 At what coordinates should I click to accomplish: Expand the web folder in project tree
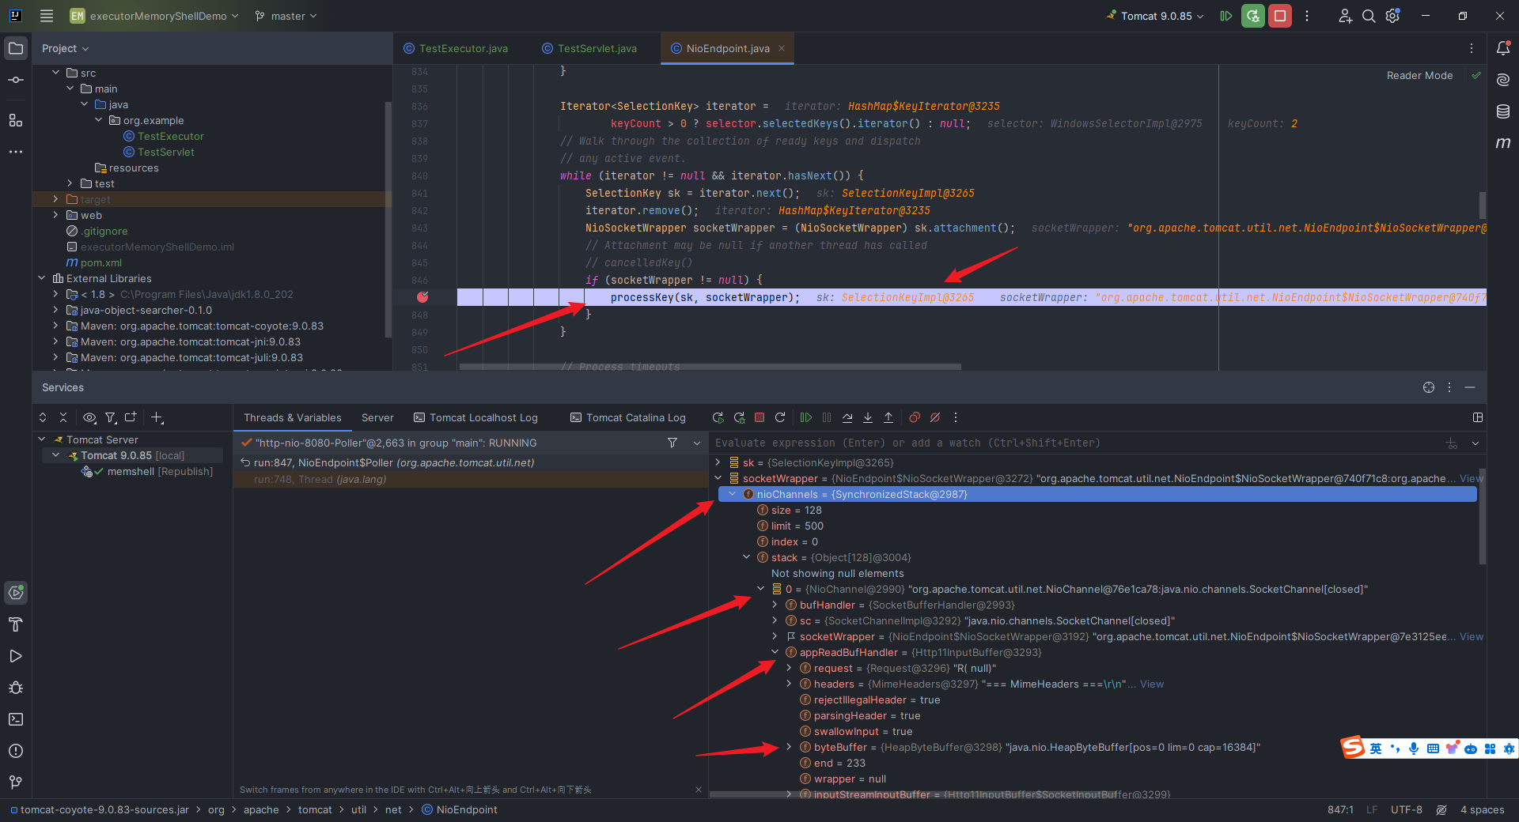coord(55,215)
